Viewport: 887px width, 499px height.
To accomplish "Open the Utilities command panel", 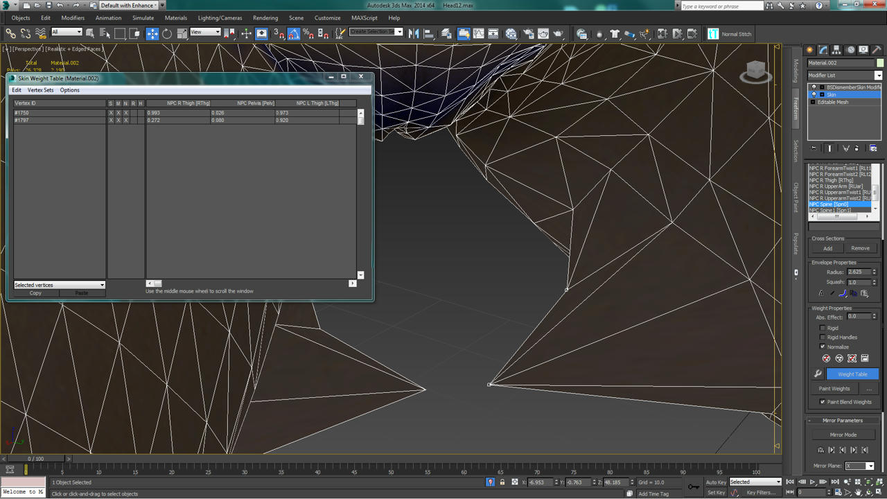I will coord(877,50).
